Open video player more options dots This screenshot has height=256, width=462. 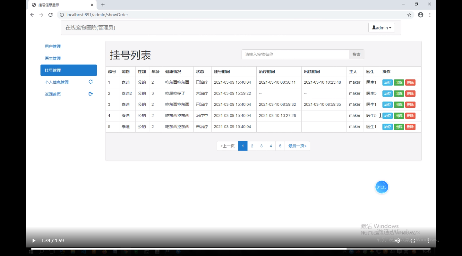pyautogui.click(x=428, y=241)
